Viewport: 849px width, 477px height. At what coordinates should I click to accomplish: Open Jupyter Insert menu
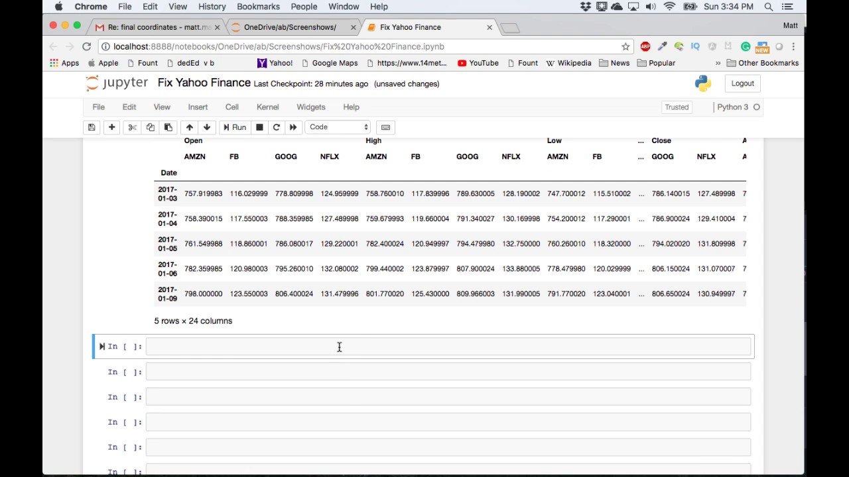(x=198, y=107)
